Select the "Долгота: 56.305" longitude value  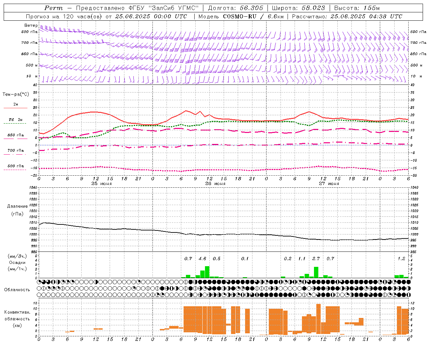coord(236,8)
